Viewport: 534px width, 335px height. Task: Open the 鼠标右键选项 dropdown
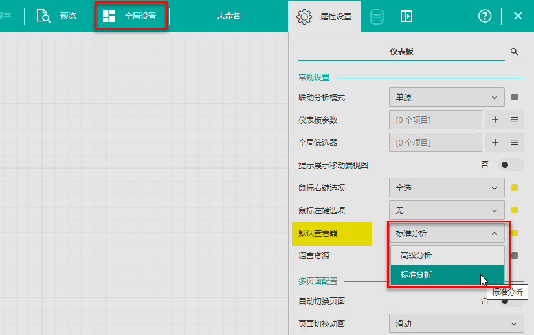click(x=447, y=188)
